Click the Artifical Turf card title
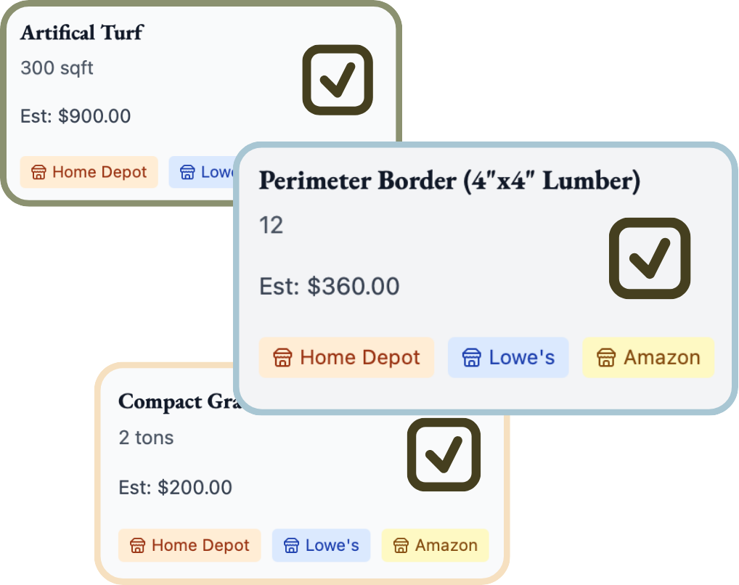This screenshot has height=585, width=739. (82, 33)
